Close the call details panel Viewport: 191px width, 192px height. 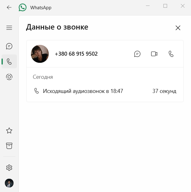click(x=178, y=28)
